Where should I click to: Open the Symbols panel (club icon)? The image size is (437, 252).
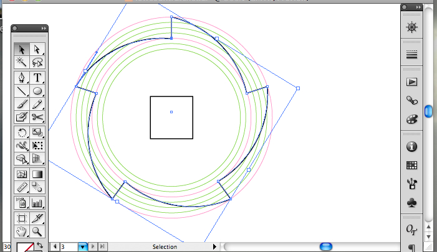411,202
